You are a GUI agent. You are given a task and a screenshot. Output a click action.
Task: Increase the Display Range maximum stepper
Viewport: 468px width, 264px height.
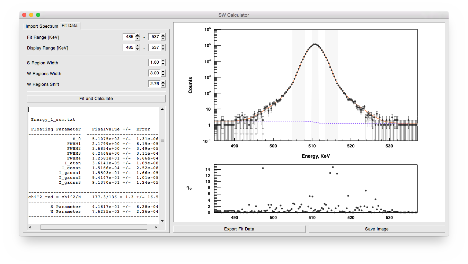point(163,46)
